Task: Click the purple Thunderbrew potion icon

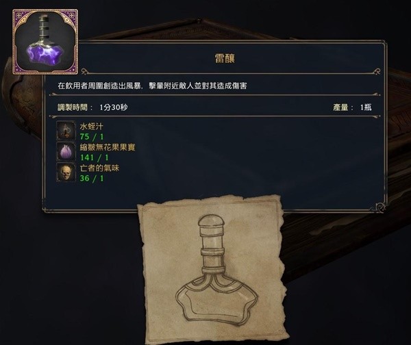Action: point(45,42)
